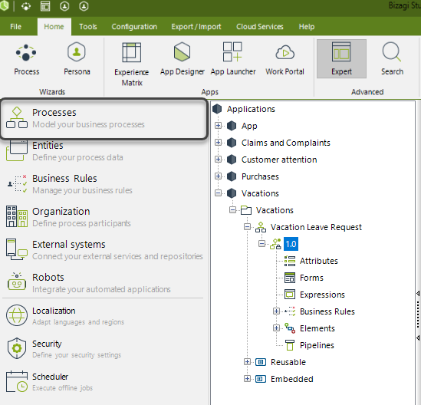Image resolution: width=421 pixels, height=405 pixels.
Task: Click the process icon in the title bar
Action: tap(26, 6)
